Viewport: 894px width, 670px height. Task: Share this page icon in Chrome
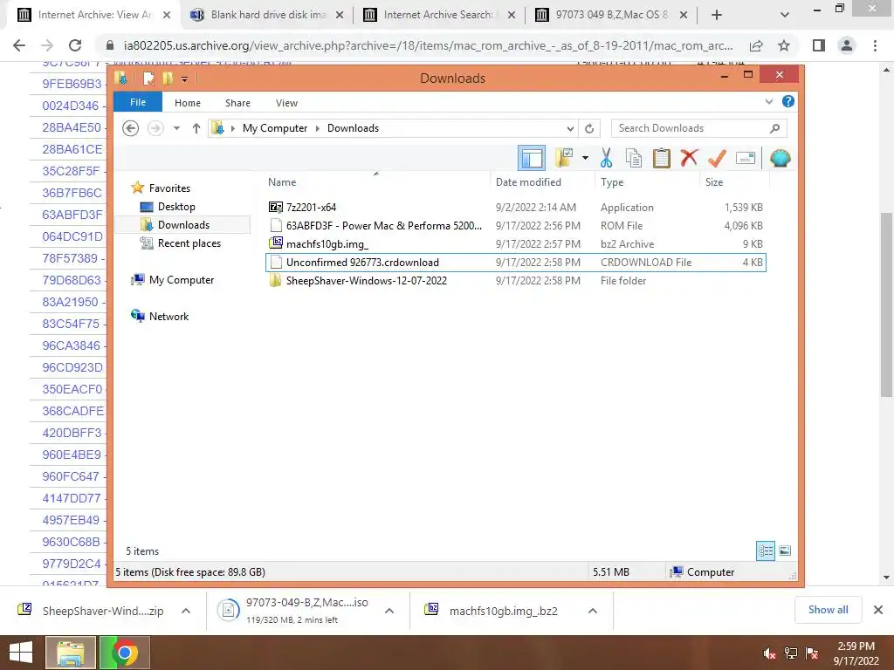[757, 45]
